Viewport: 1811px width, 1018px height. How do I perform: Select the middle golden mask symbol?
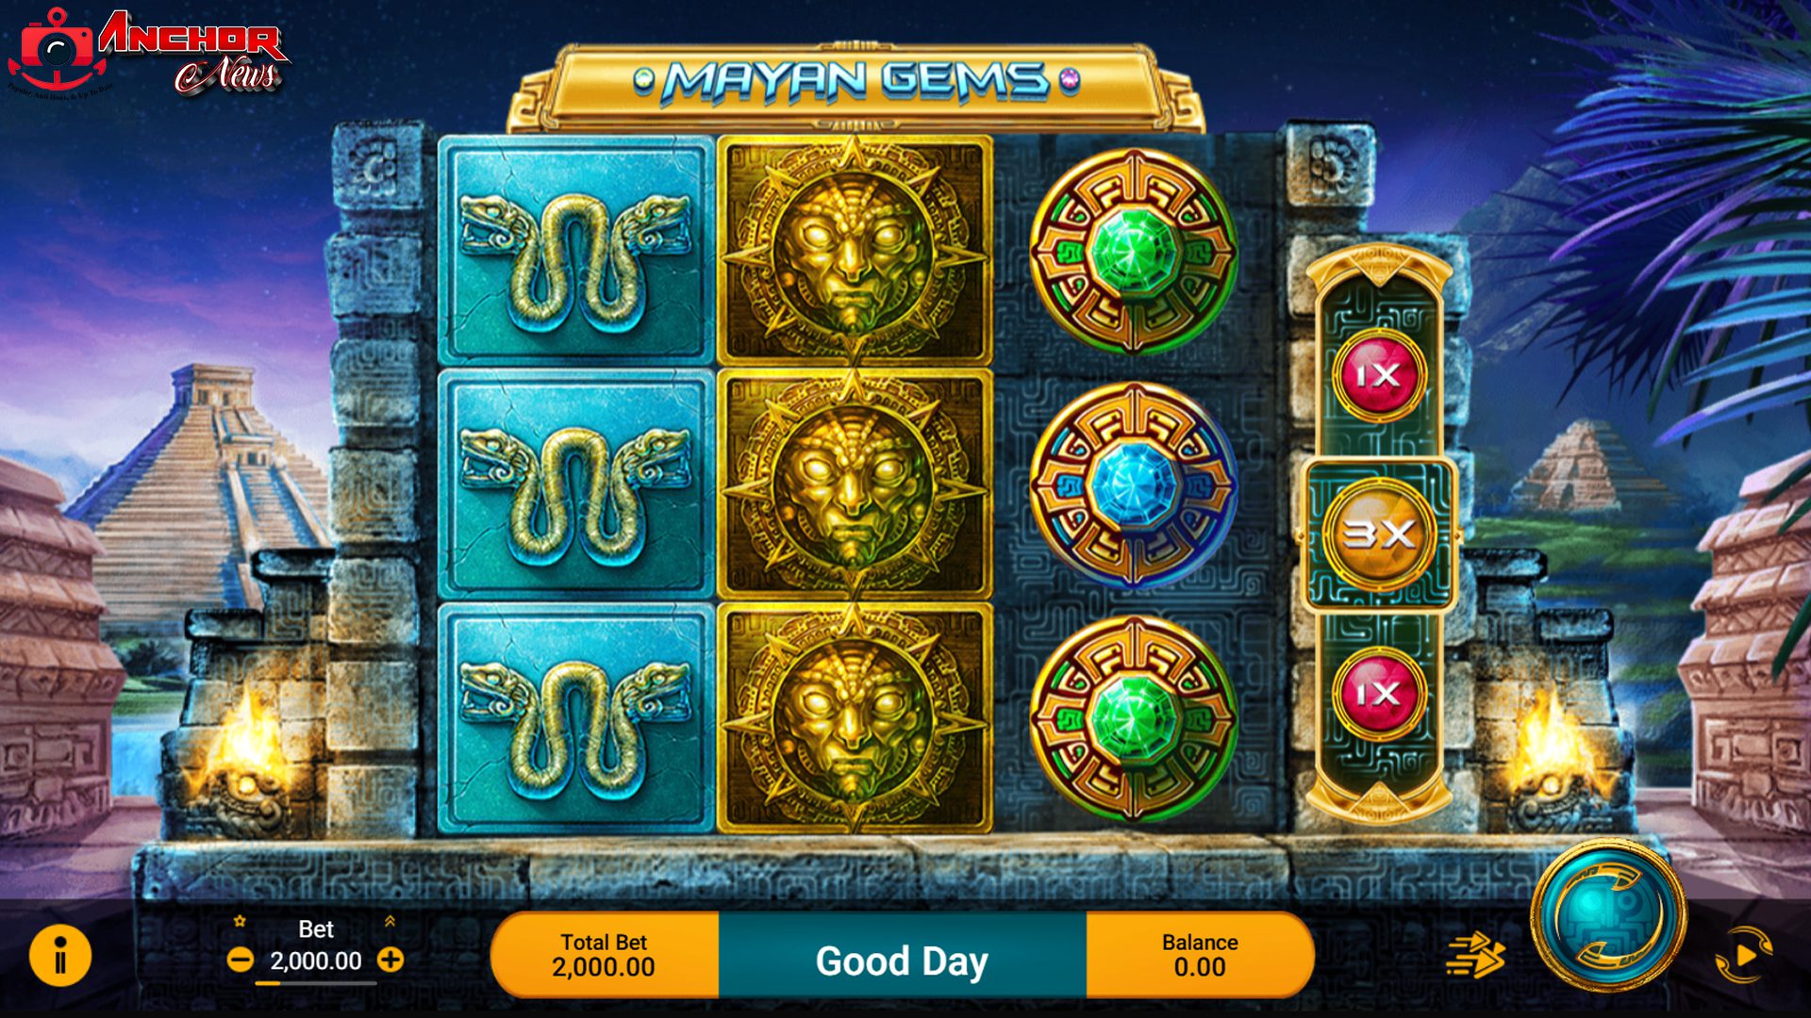[855, 484]
